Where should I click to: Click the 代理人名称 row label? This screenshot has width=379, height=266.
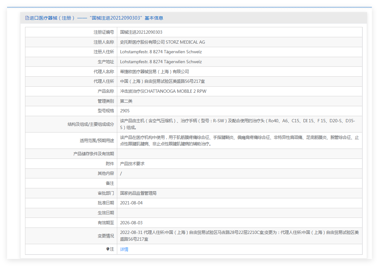click(x=104, y=72)
